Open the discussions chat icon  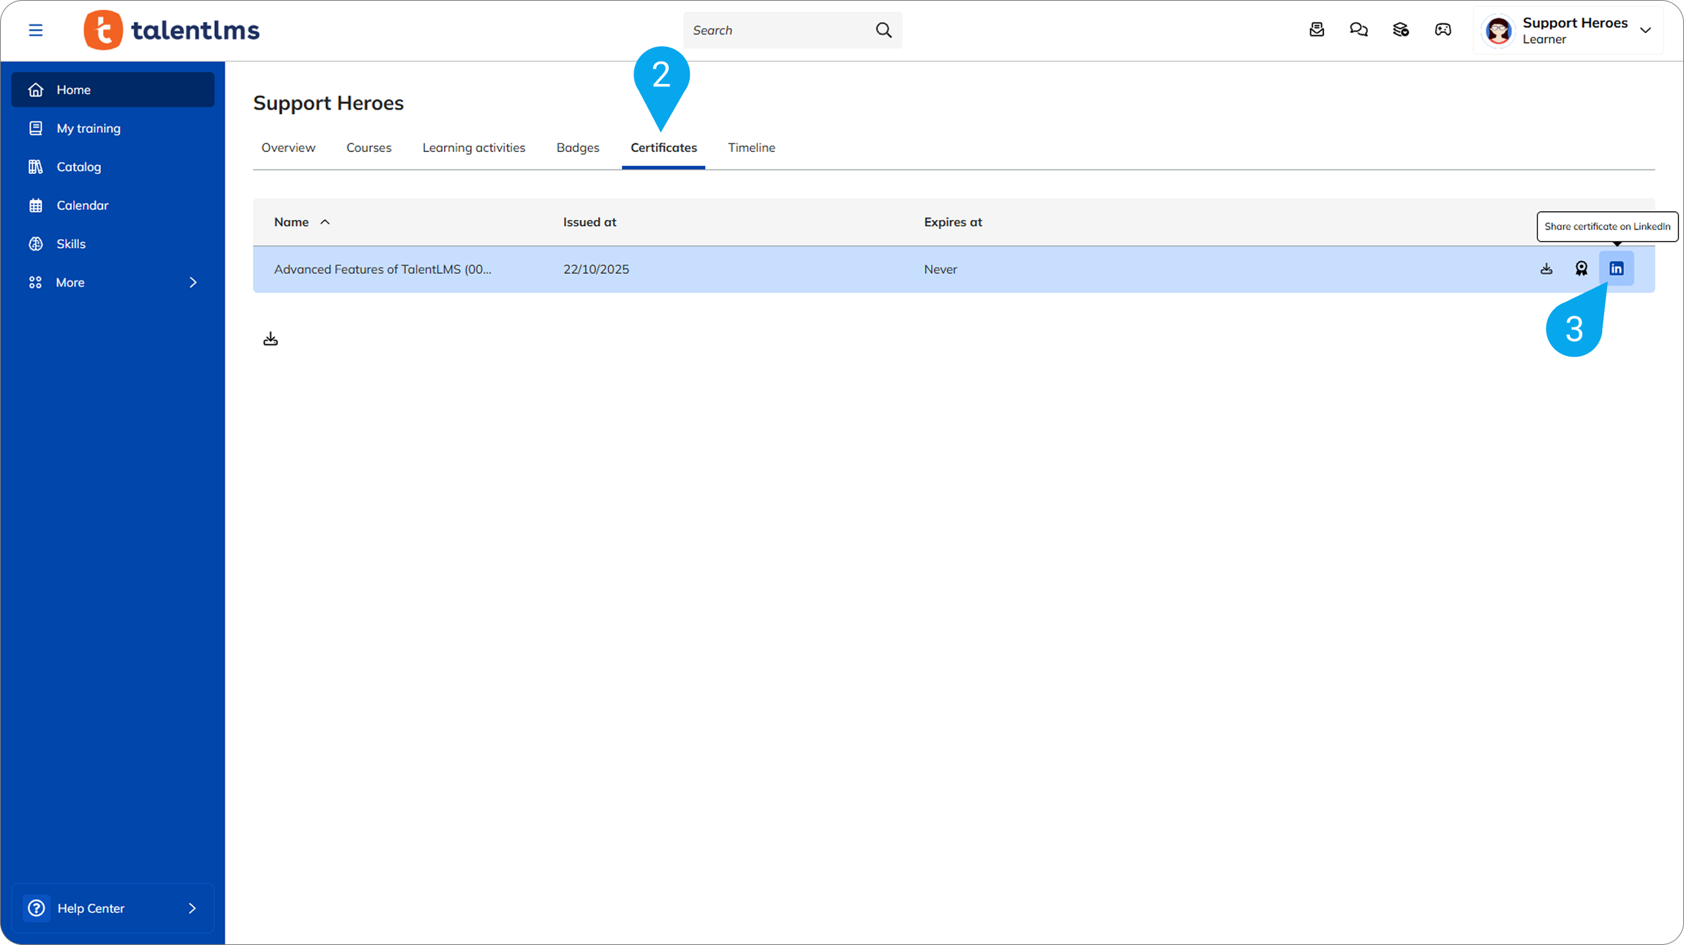point(1358,30)
